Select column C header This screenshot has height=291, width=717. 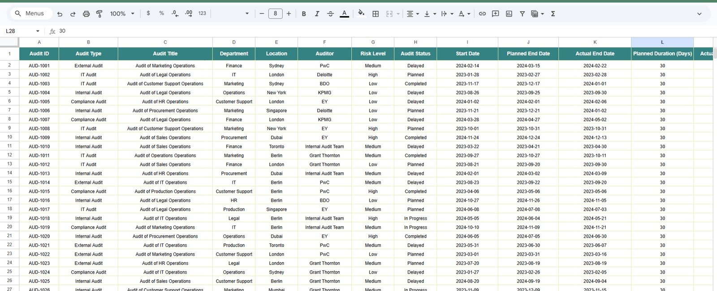click(x=165, y=42)
